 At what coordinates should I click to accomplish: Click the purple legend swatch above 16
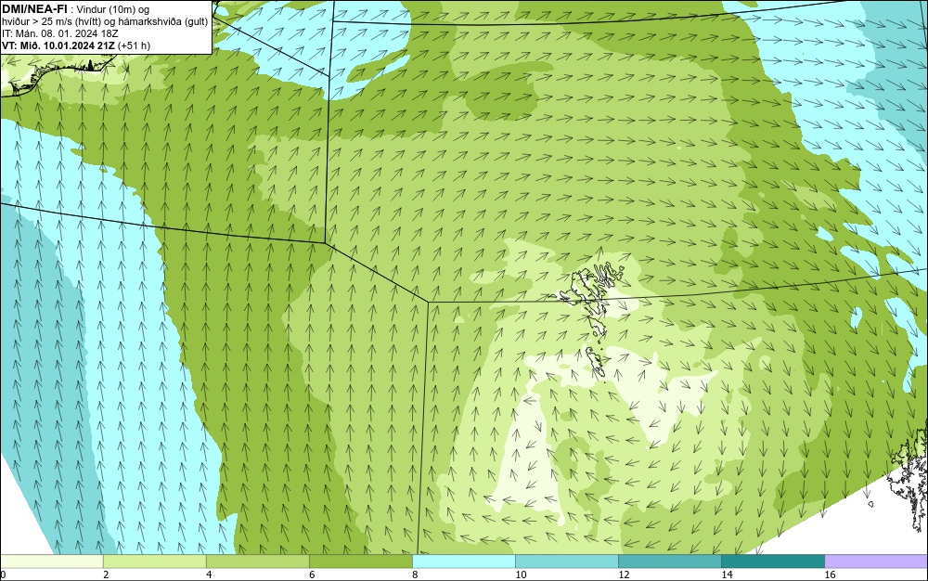point(876,562)
